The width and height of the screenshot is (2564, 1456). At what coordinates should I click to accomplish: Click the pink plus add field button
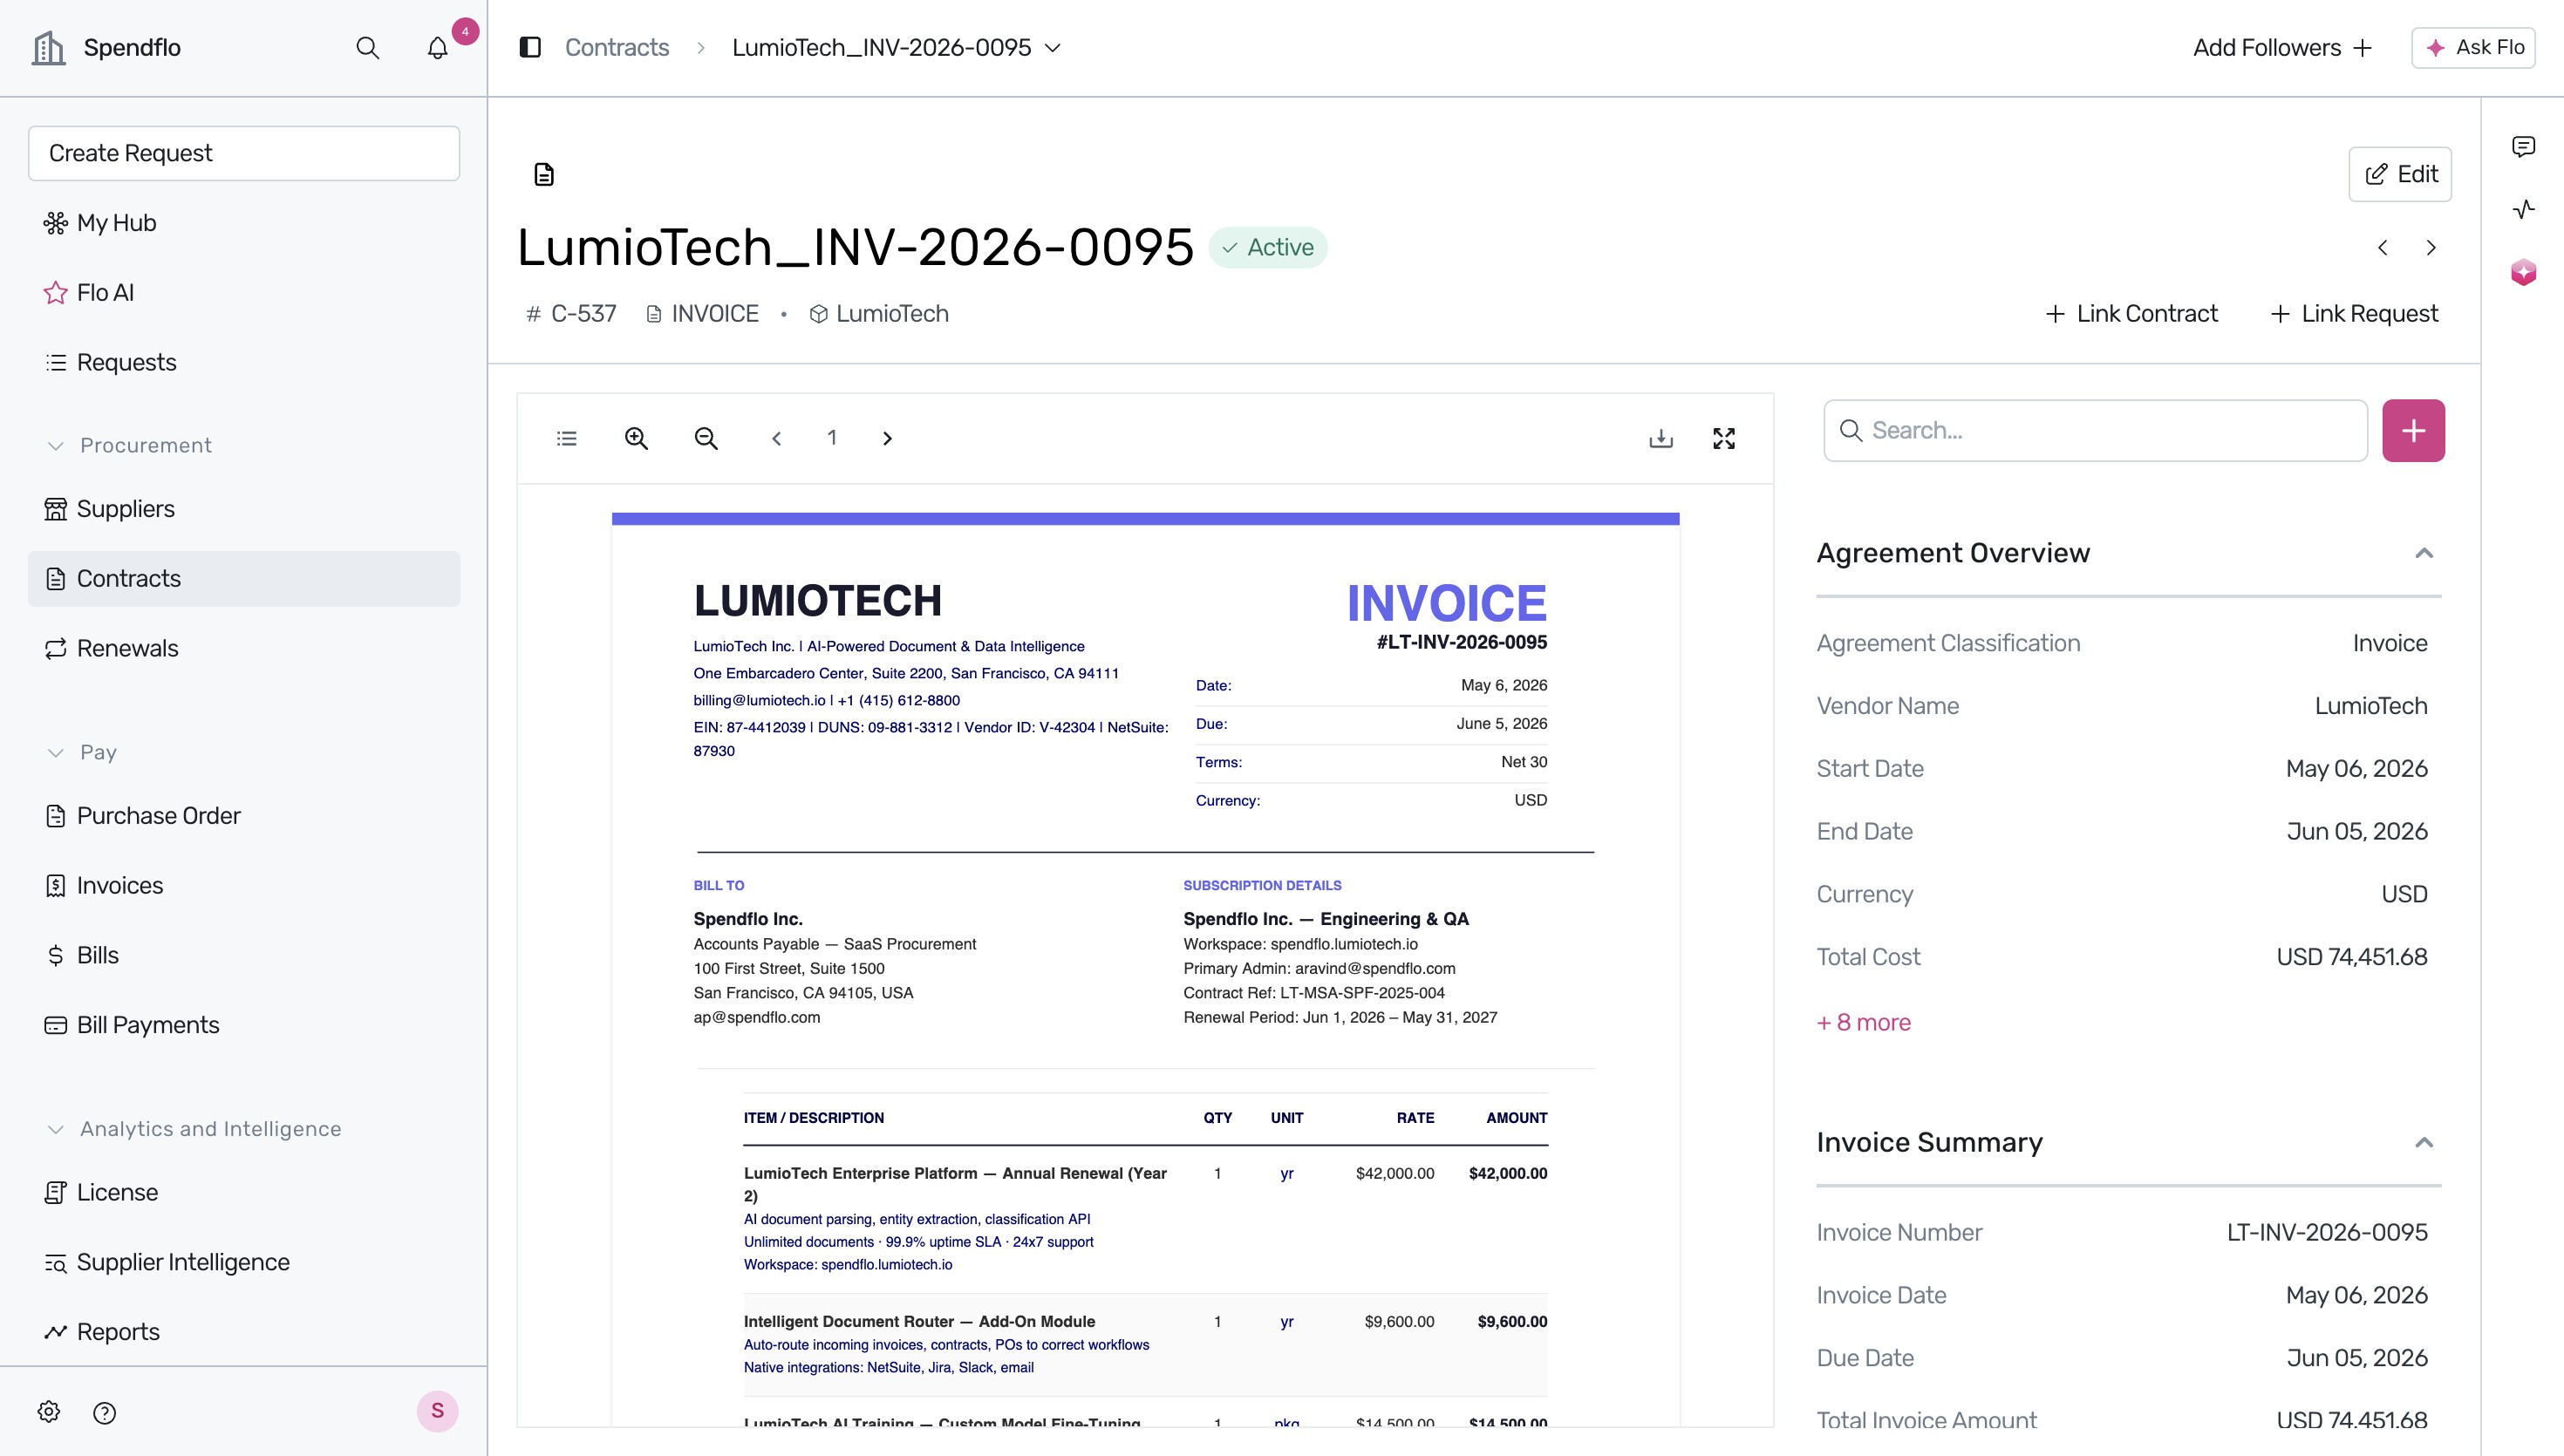pyautogui.click(x=2413, y=431)
